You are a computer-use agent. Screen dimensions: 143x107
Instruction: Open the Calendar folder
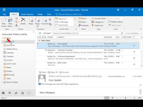[x=10, y=53]
